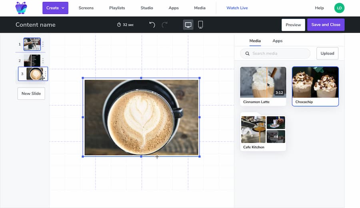360x208 pixels.
Task: Click the search magnifier icon
Action: pos(247,54)
